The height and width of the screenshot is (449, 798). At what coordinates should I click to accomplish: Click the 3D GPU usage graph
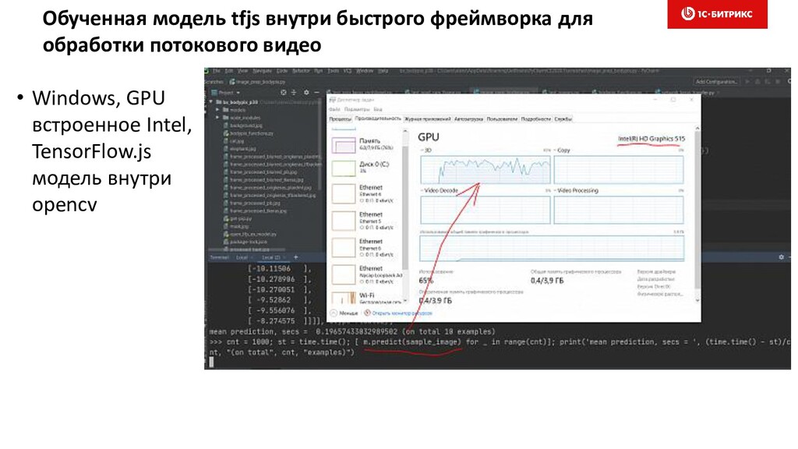(x=485, y=169)
